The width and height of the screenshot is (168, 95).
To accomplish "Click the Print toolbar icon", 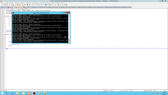I will click(x=13, y=5).
